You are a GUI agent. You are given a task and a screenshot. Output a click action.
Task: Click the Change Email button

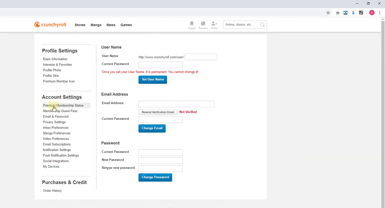click(152, 128)
